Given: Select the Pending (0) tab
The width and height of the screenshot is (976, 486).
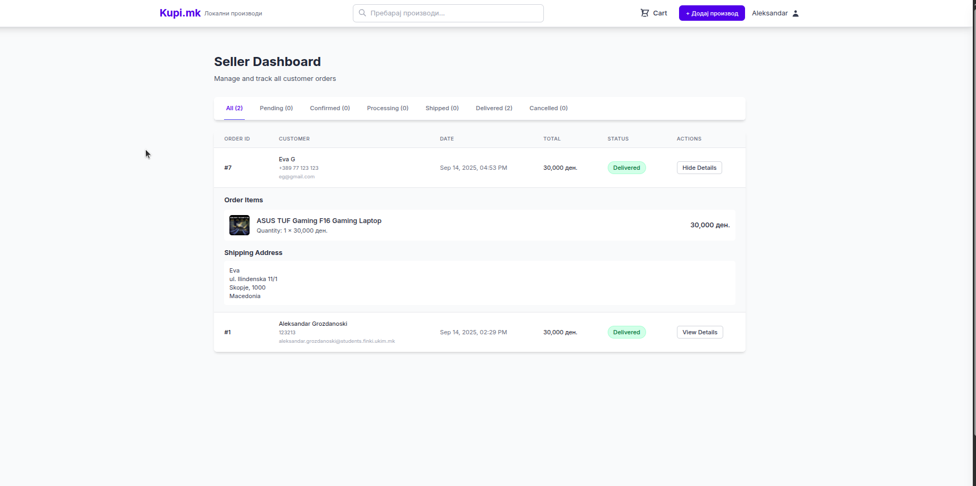Looking at the screenshot, I should pos(276,108).
